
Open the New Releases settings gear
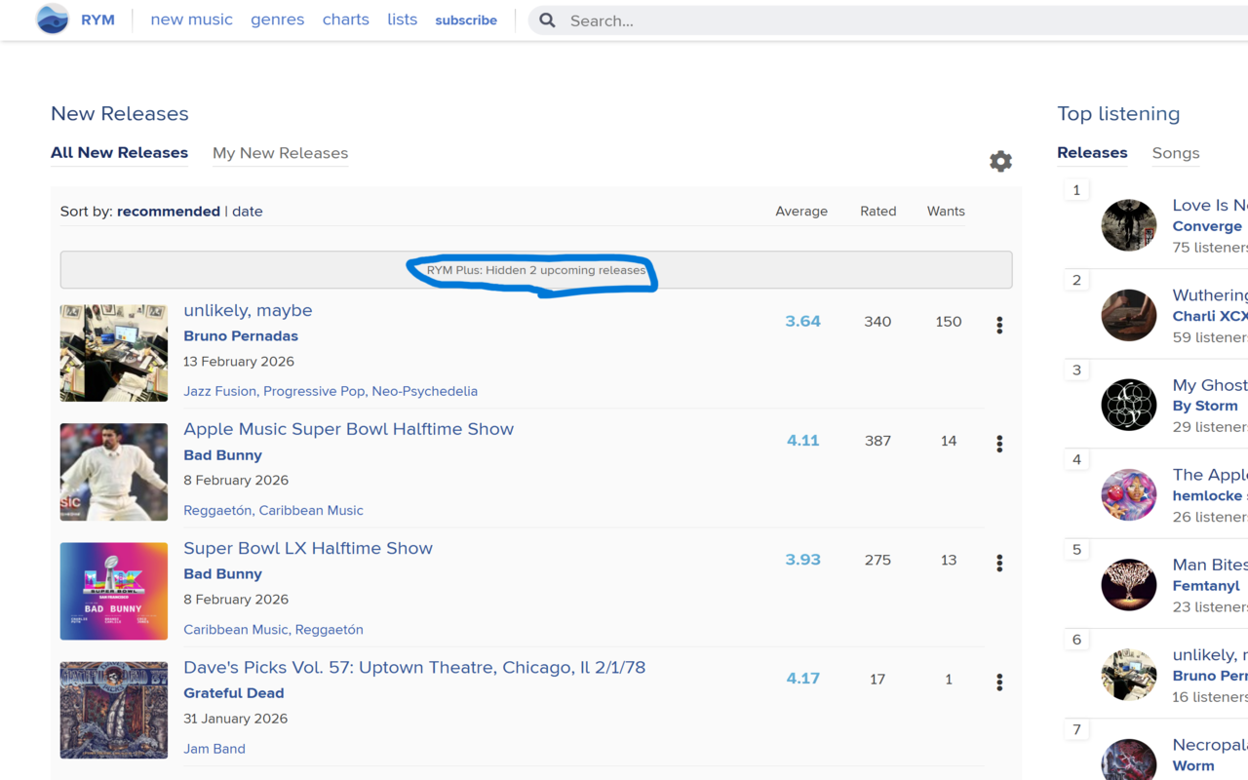(1000, 162)
